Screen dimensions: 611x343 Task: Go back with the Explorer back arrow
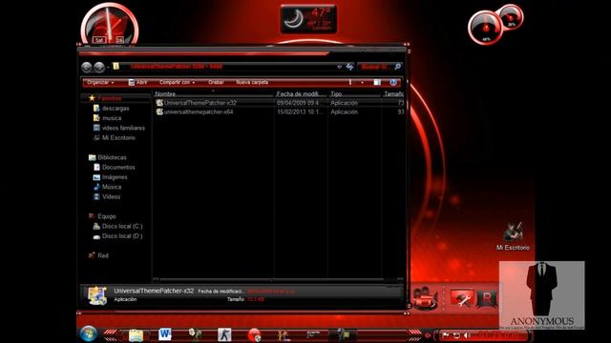click(87, 67)
